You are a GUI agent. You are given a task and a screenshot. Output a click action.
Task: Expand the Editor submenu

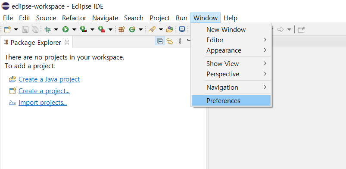(x=231, y=40)
